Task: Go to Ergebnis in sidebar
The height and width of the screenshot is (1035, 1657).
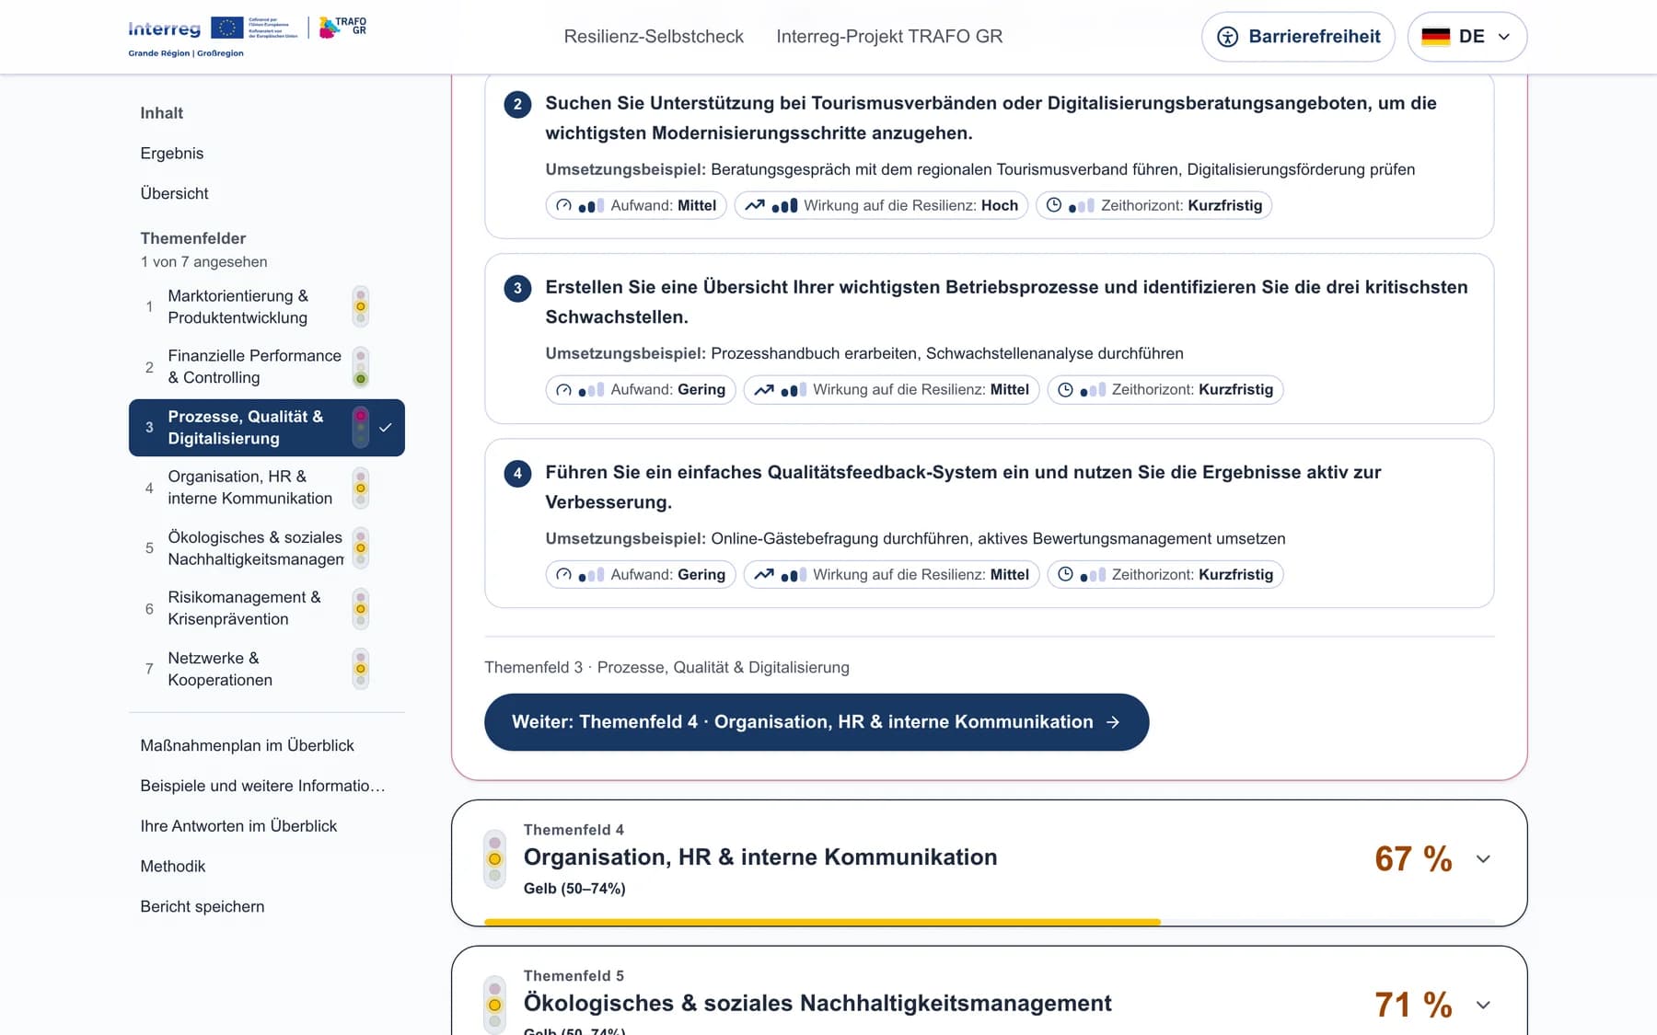Action: (172, 154)
